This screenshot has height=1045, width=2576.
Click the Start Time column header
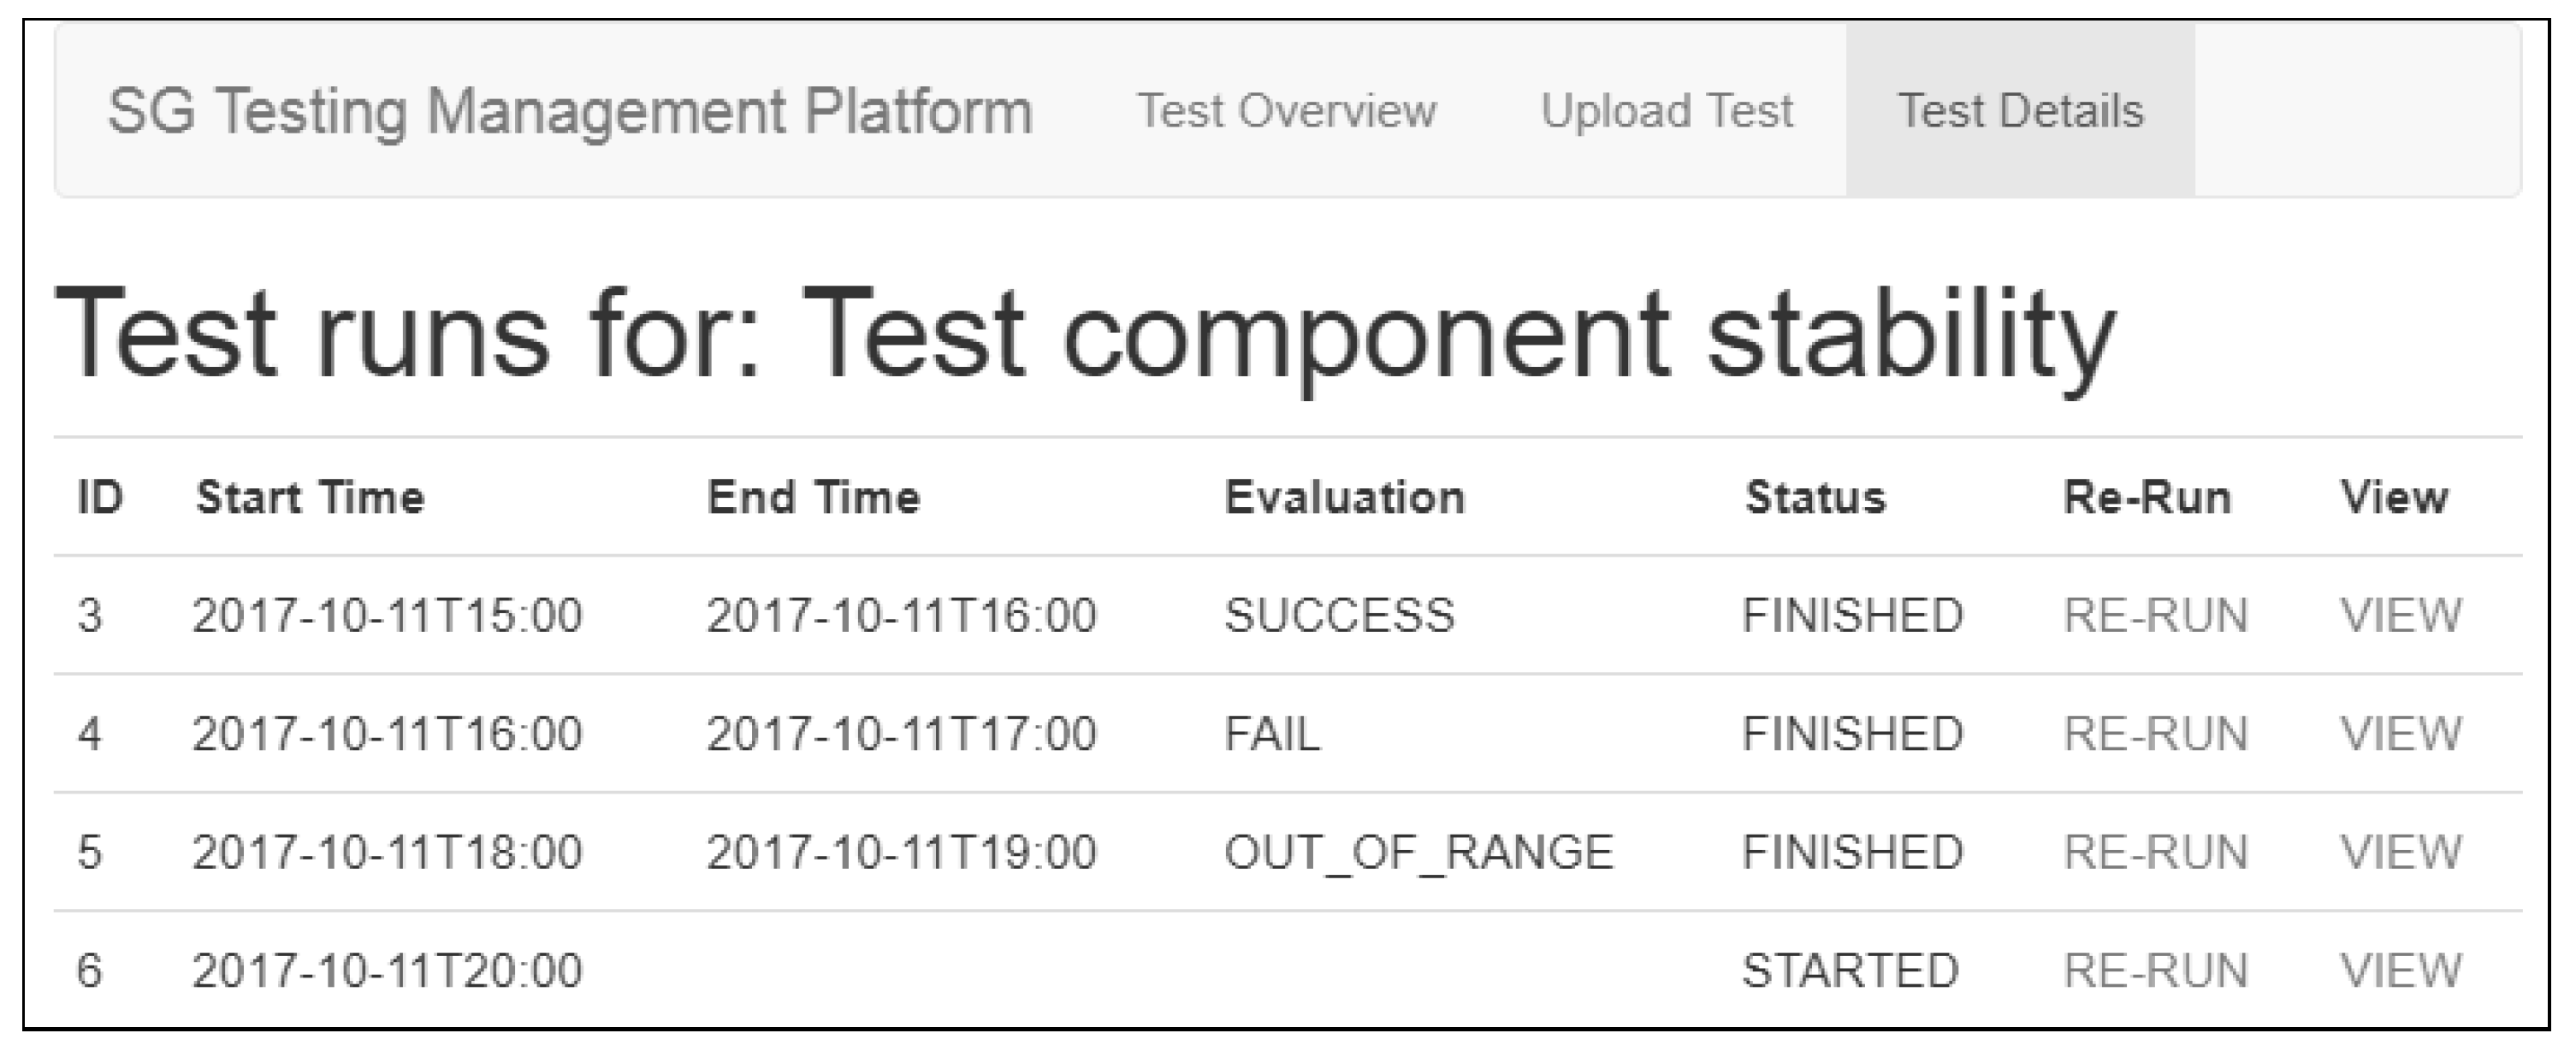[310, 497]
